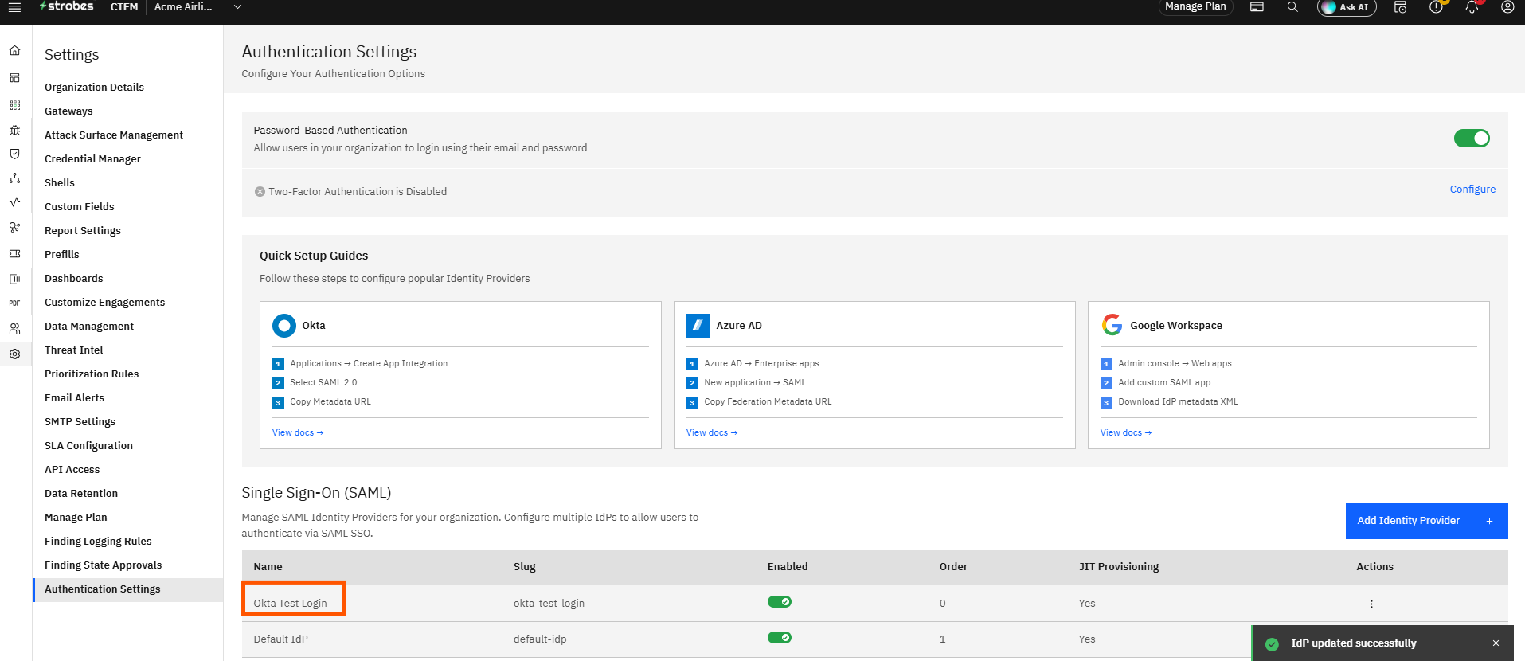The width and height of the screenshot is (1525, 661).
Task: Open the connected nodes icon in left rail
Action: (x=14, y=228)
